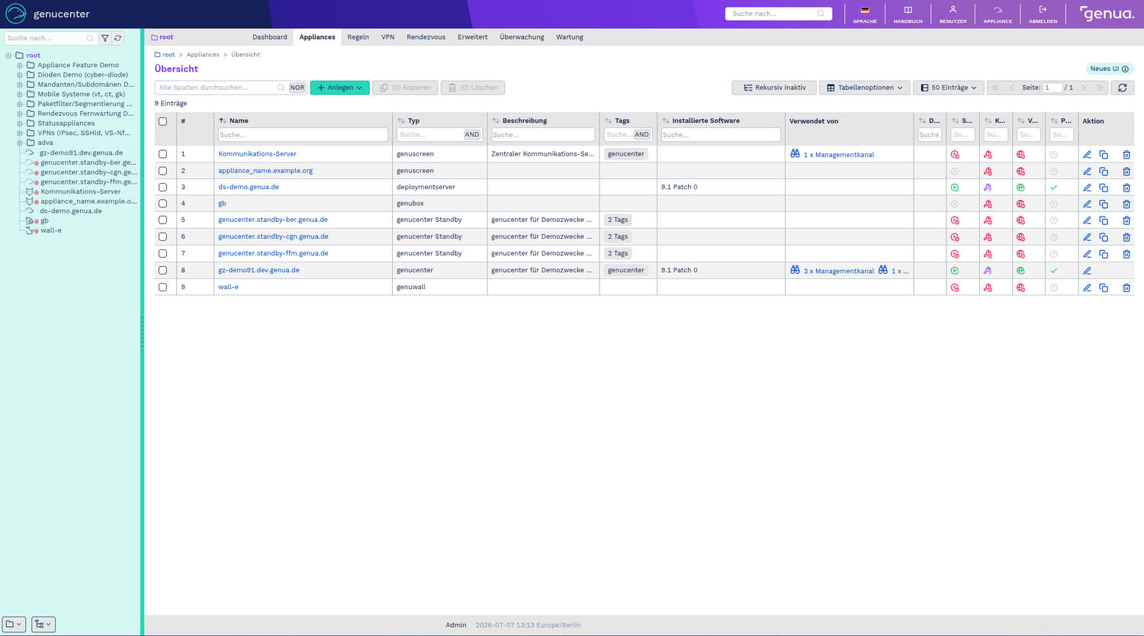Viewport: 1144px width, 636px height.
Task: Delete the wall-e row via the trash icon
Action: click(x=1126, y=288)
